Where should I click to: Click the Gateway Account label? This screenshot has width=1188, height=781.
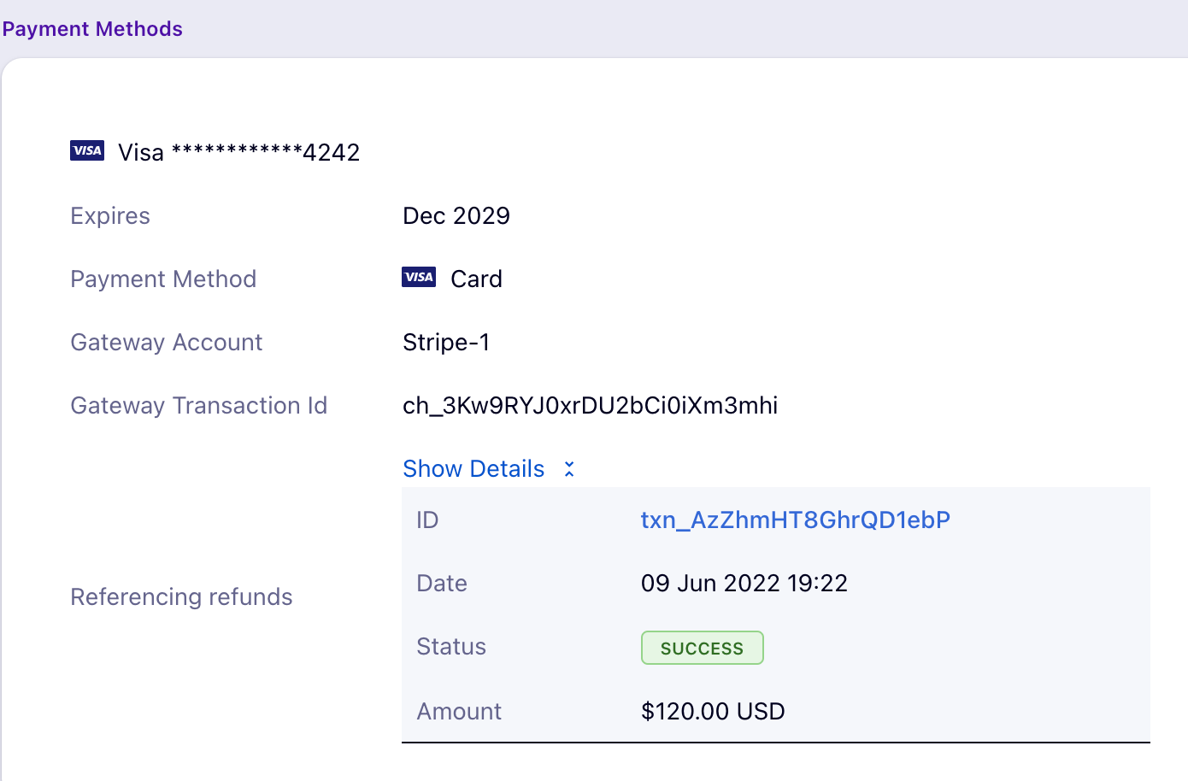(x=166, y=342)
